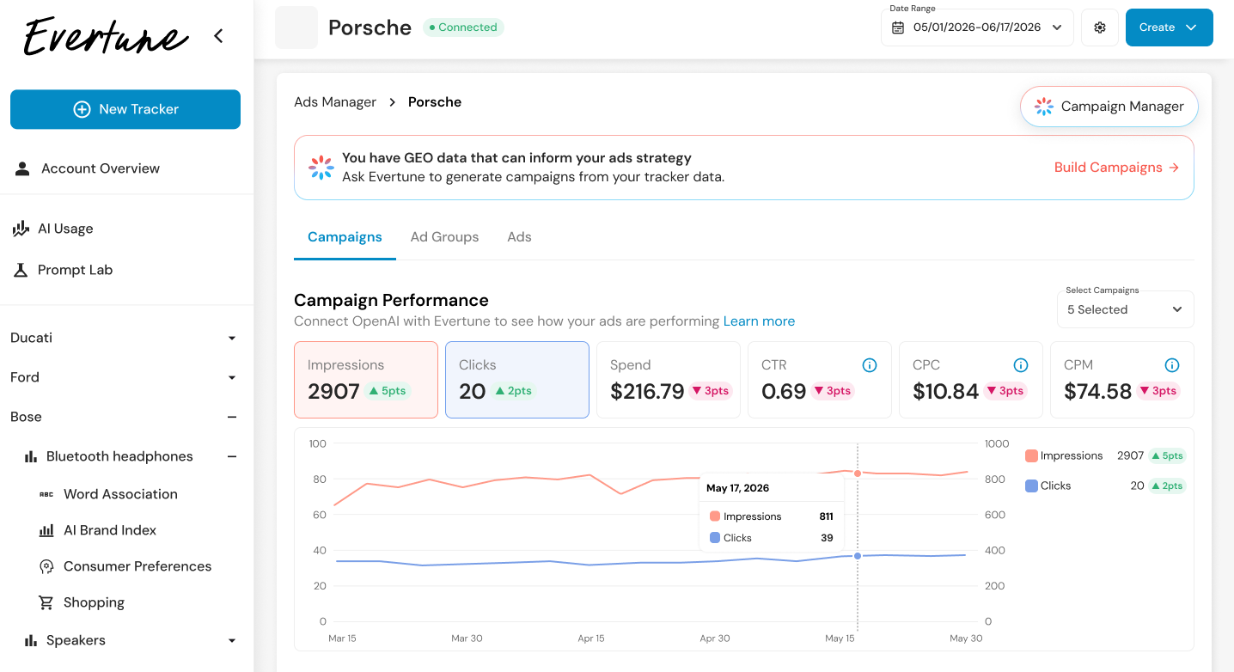Image resolution: width=1234 pixels, height=672 pixels.
Task: Collapse the Bluetooth headphones group
Action: pyautogui.click(x=232, y=456)
